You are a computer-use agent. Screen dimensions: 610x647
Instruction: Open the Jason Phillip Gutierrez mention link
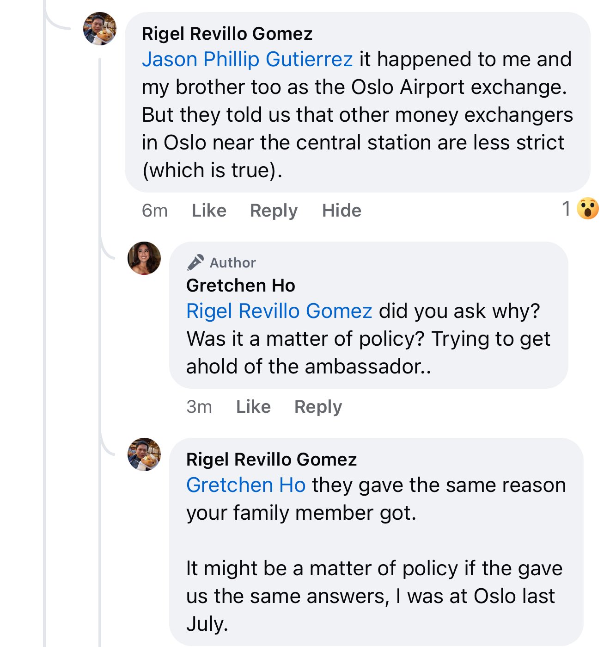coord(247,59)
